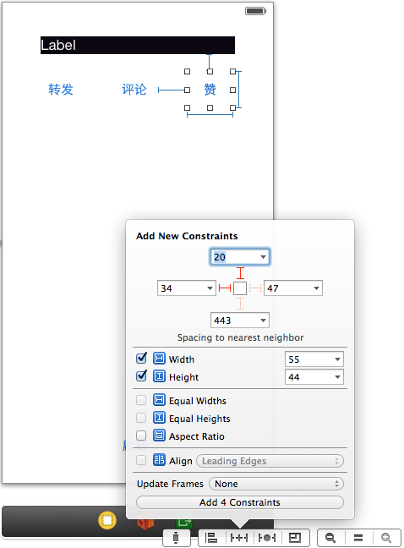Uncheck the Width constraint checkbox
Image resolution: width=404 pixels, height=548 pixels.
point(141,359)
